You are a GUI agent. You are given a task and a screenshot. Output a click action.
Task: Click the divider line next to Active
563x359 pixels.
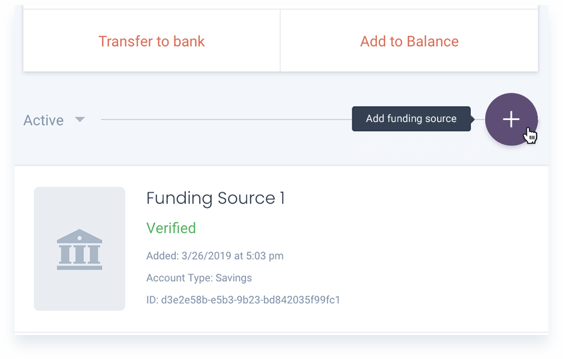coord(226,119)
